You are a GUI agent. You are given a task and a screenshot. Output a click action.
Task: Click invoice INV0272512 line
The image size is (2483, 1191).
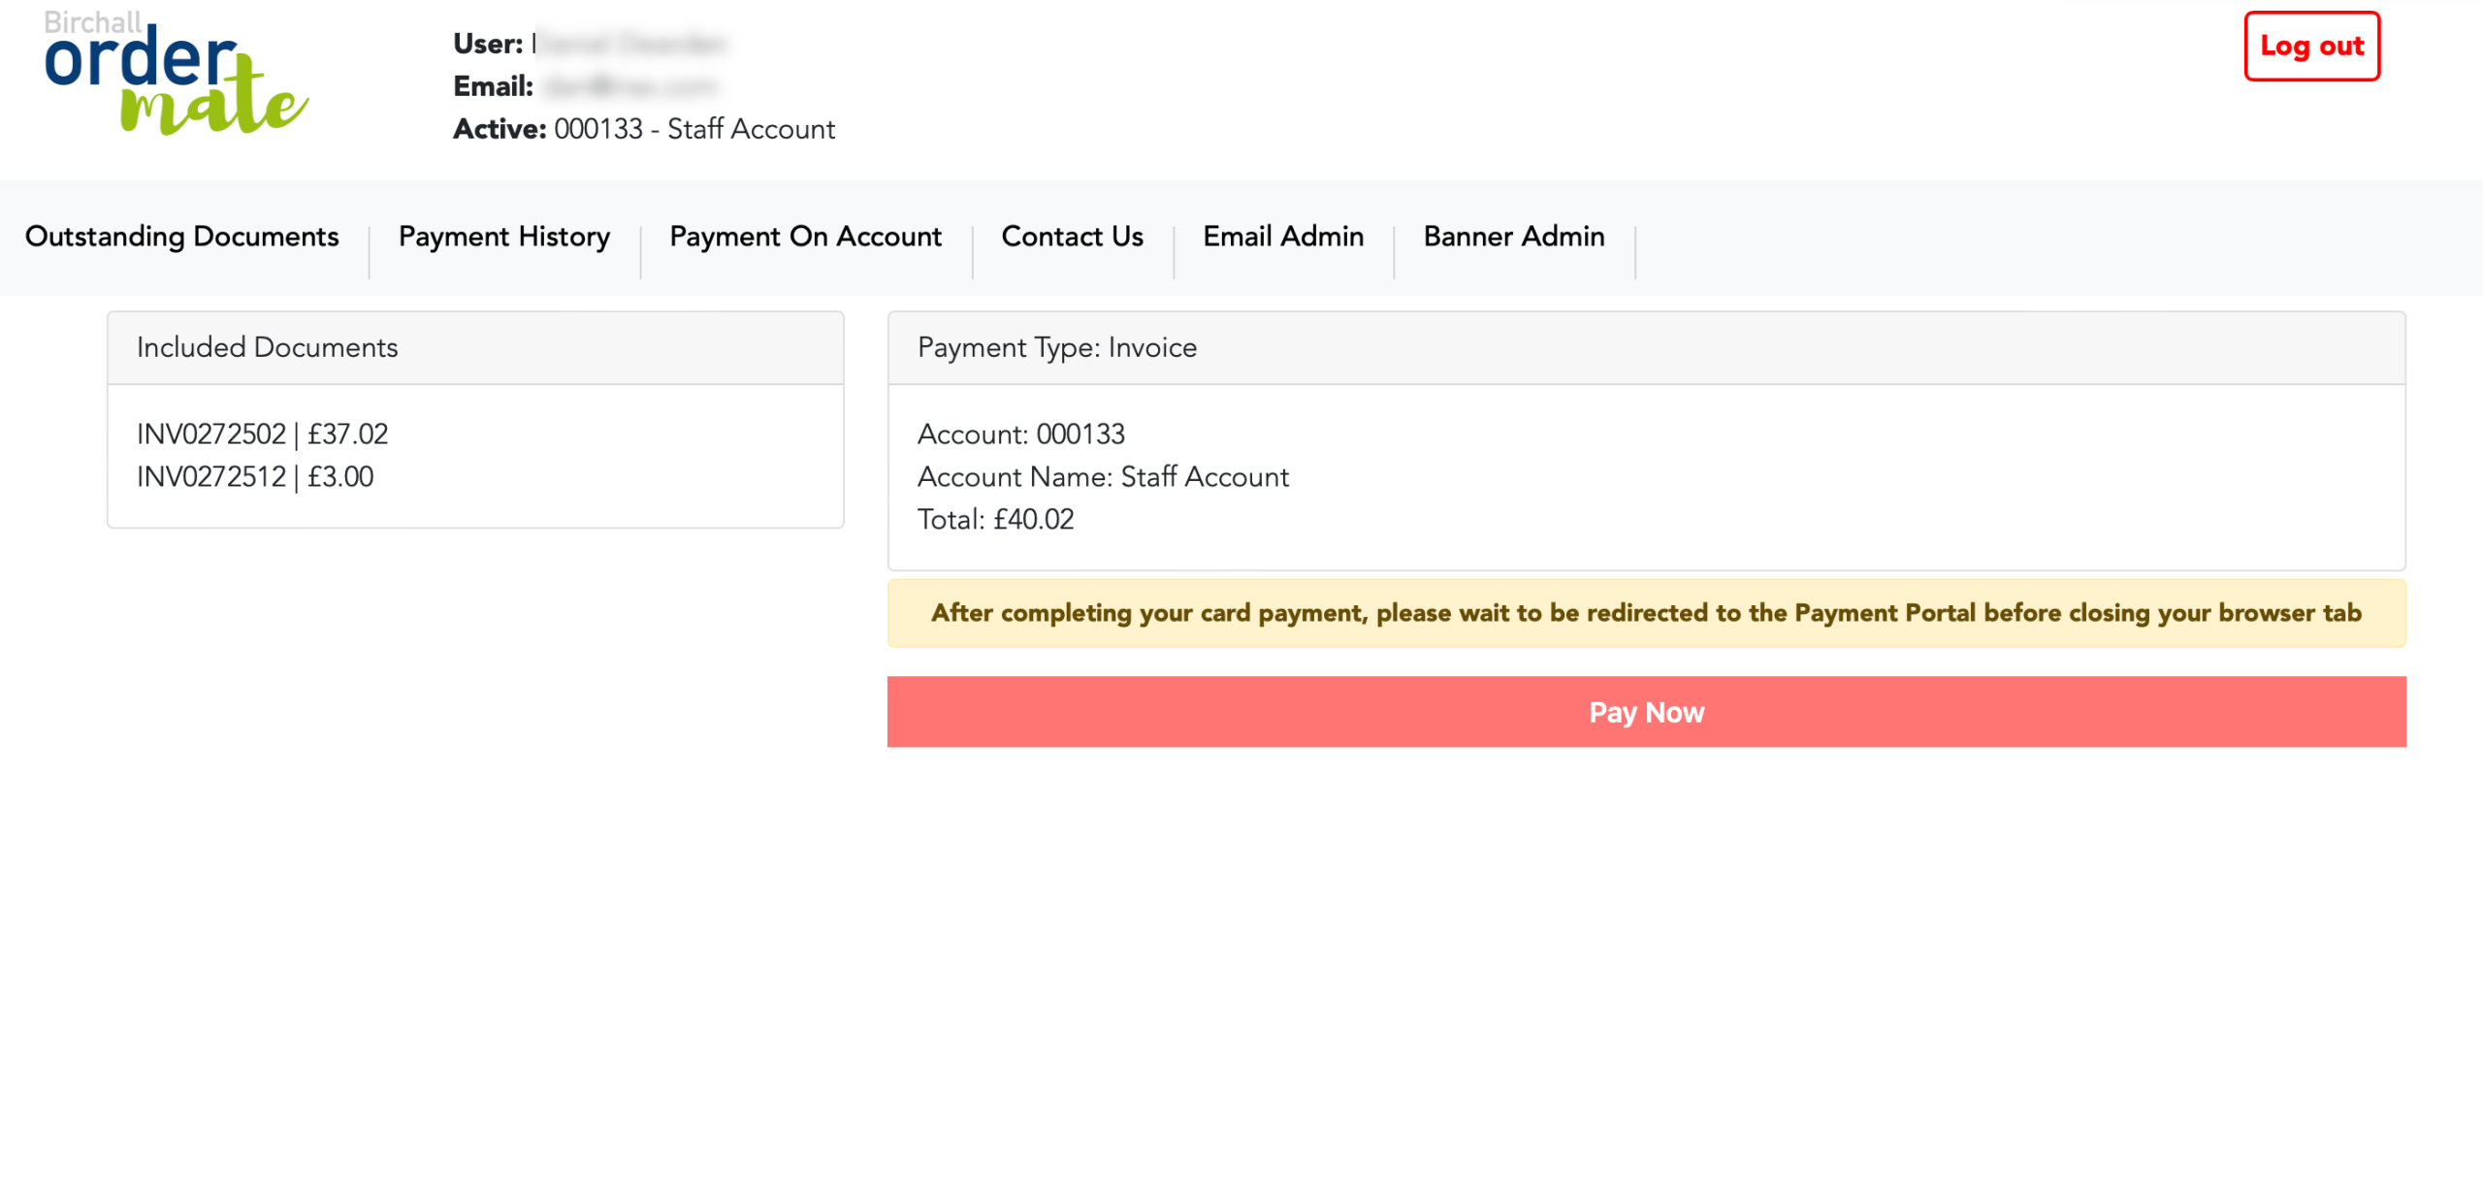[x=255, y=476]
